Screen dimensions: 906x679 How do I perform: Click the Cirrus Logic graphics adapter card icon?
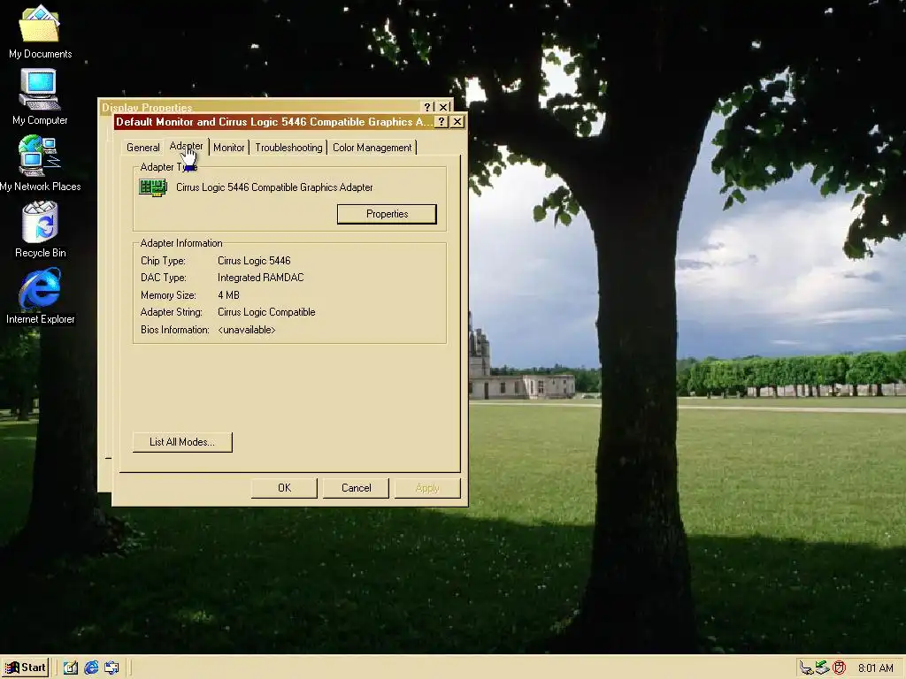(x=153, y=187)
